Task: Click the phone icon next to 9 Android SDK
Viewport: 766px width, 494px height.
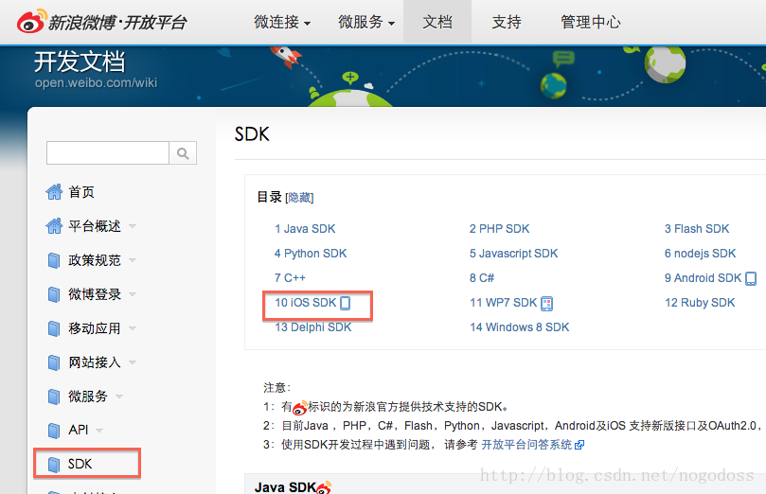Action: 751,278
